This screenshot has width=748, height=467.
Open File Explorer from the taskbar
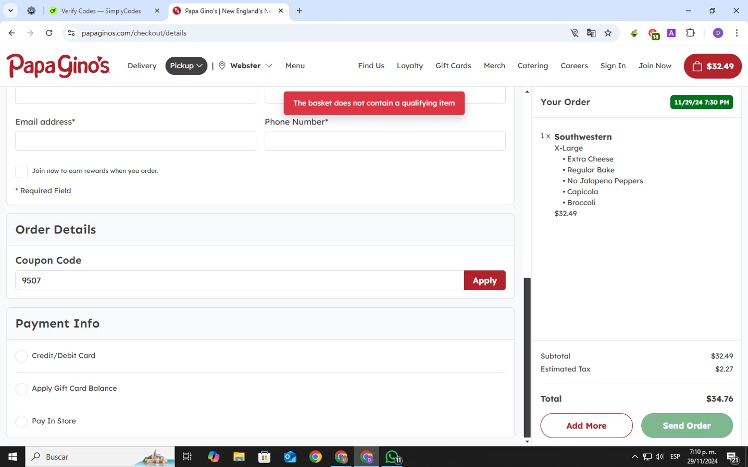(x=239, y=457)
